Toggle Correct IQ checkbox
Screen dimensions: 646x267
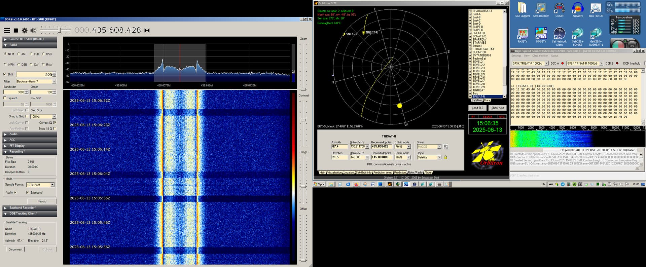point(55,123)
